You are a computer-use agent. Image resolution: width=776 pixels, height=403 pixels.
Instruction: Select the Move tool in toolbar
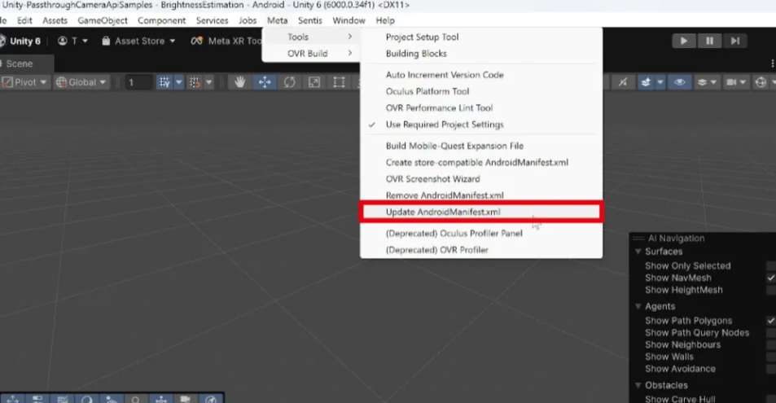pyautogui.click(x=265, y=82)
